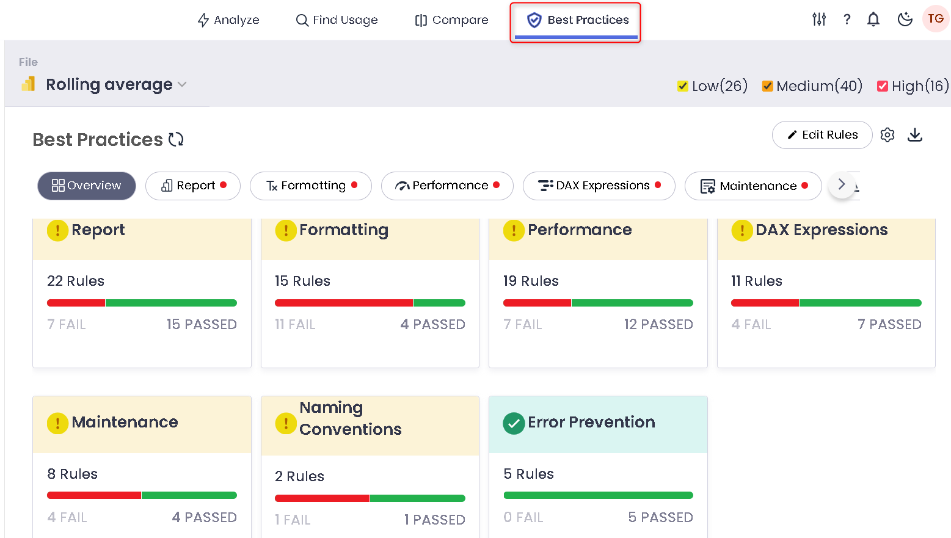The image size is (951, 538).
Task: Open rules settings gear icon
Action: [887, 135]
